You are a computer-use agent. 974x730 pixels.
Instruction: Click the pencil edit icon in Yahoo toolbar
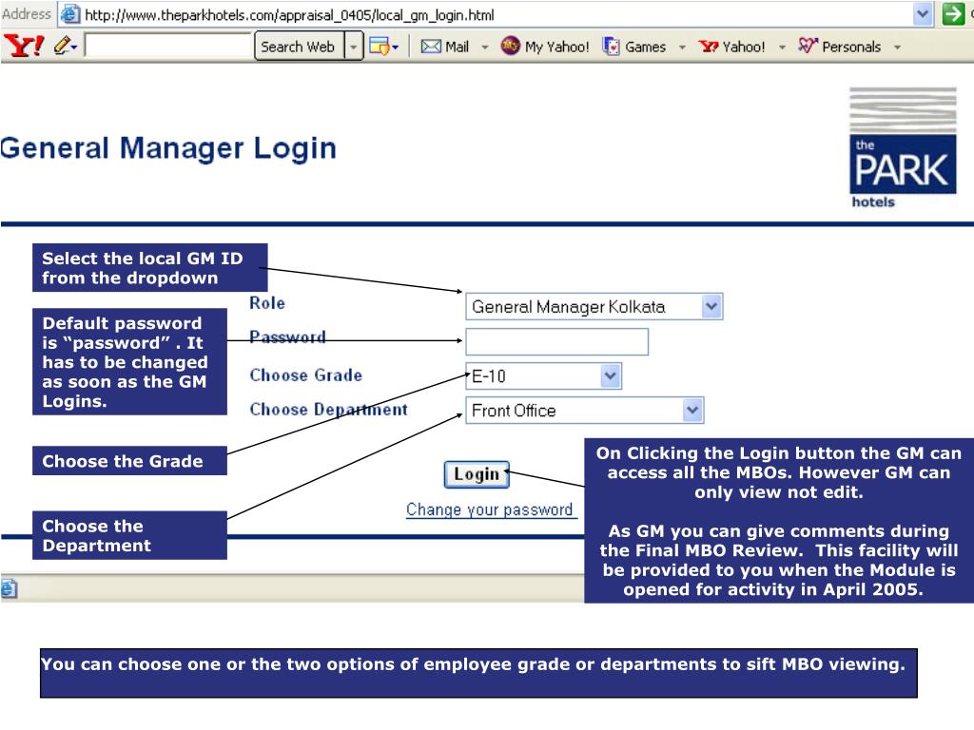(62, 46)
